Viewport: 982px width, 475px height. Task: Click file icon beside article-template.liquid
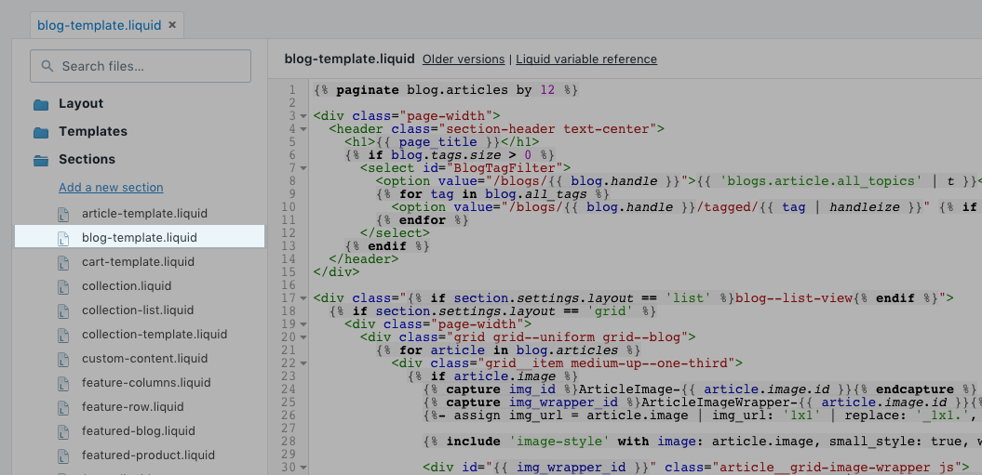[x=62, y=214]
